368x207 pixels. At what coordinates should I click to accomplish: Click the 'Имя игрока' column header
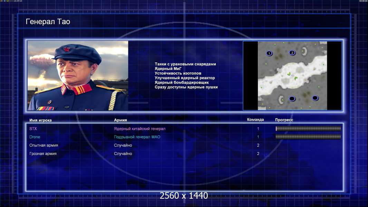coord(40,120)
